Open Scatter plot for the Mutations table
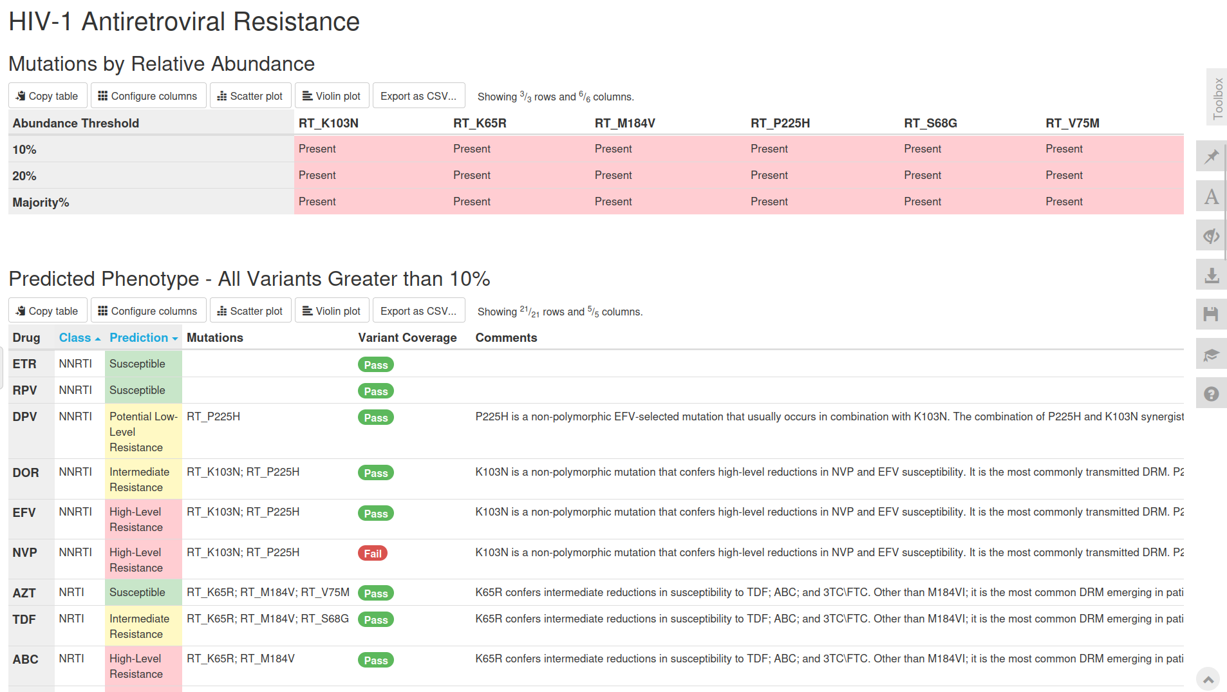The image size is (1227, 692). (x=250, y=96)
